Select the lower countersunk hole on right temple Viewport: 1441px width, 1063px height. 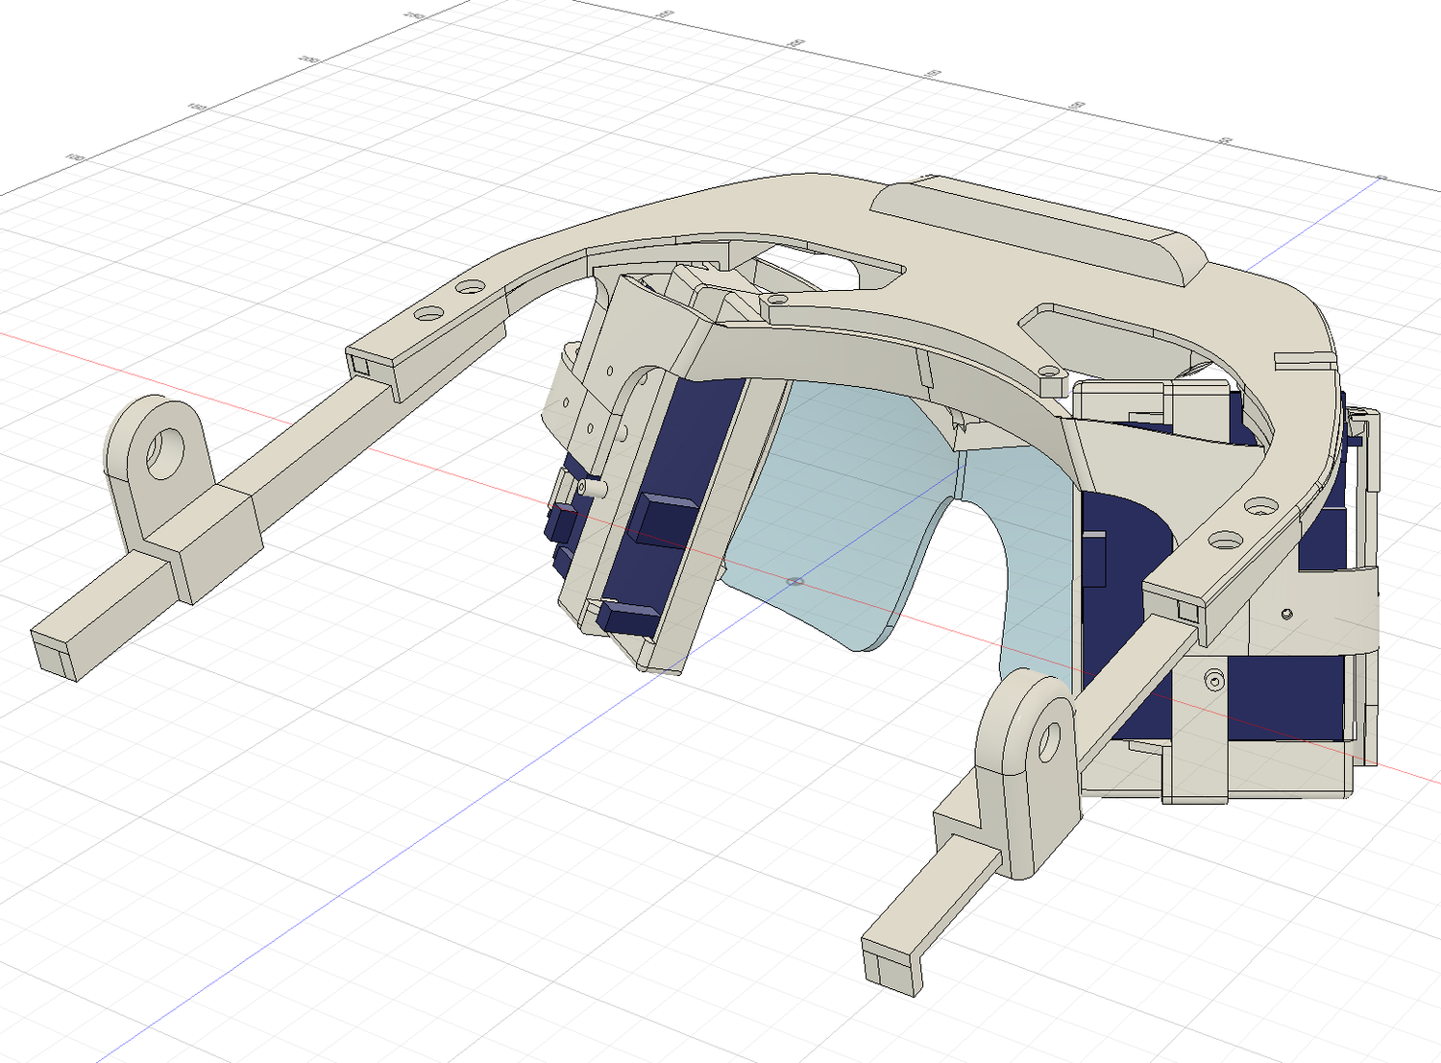[1223, 541]
